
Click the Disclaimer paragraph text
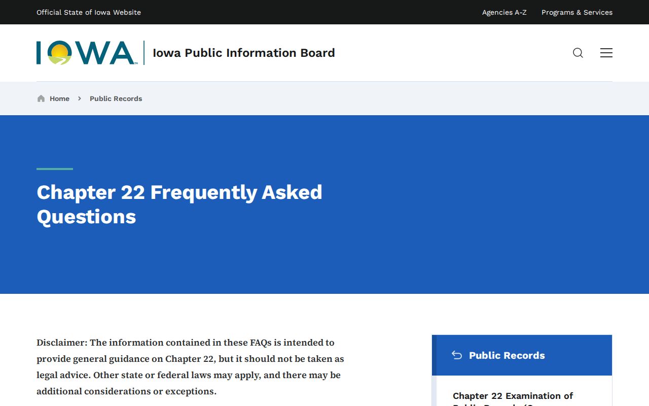point(190,367)
